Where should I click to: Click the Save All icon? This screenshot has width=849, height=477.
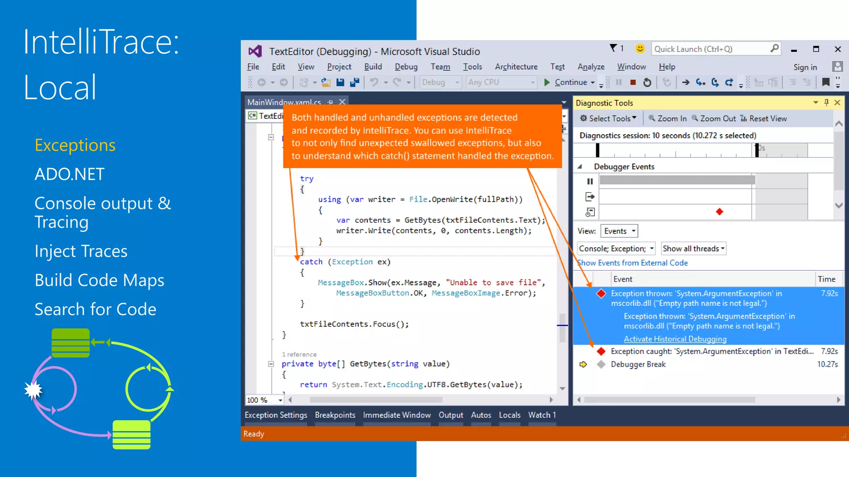click(x=354, y=82)
